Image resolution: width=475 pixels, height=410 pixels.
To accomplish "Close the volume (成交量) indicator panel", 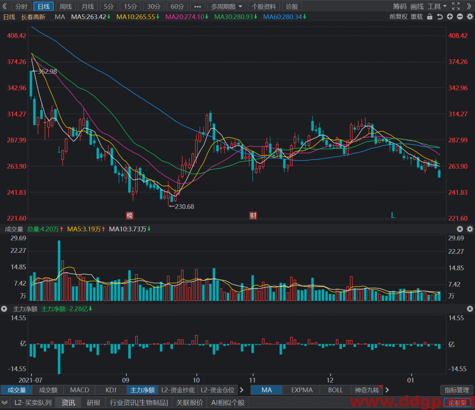I will (460, 229).
